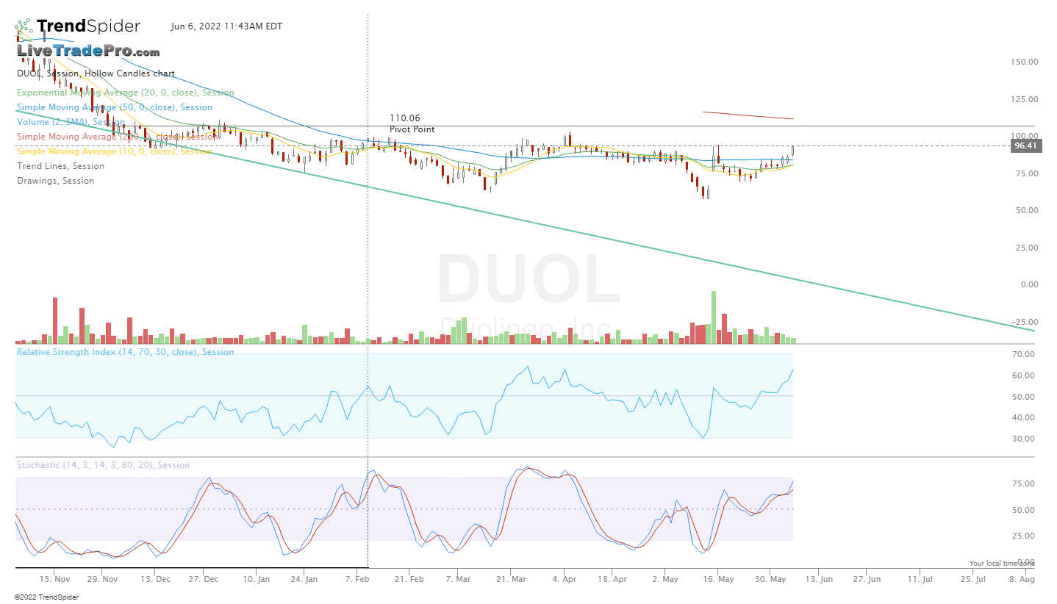The width and height of the screenshot is (1057, 604).
Task: Select the Exponential Moving Average (20) legend
Action: (125, 93)
